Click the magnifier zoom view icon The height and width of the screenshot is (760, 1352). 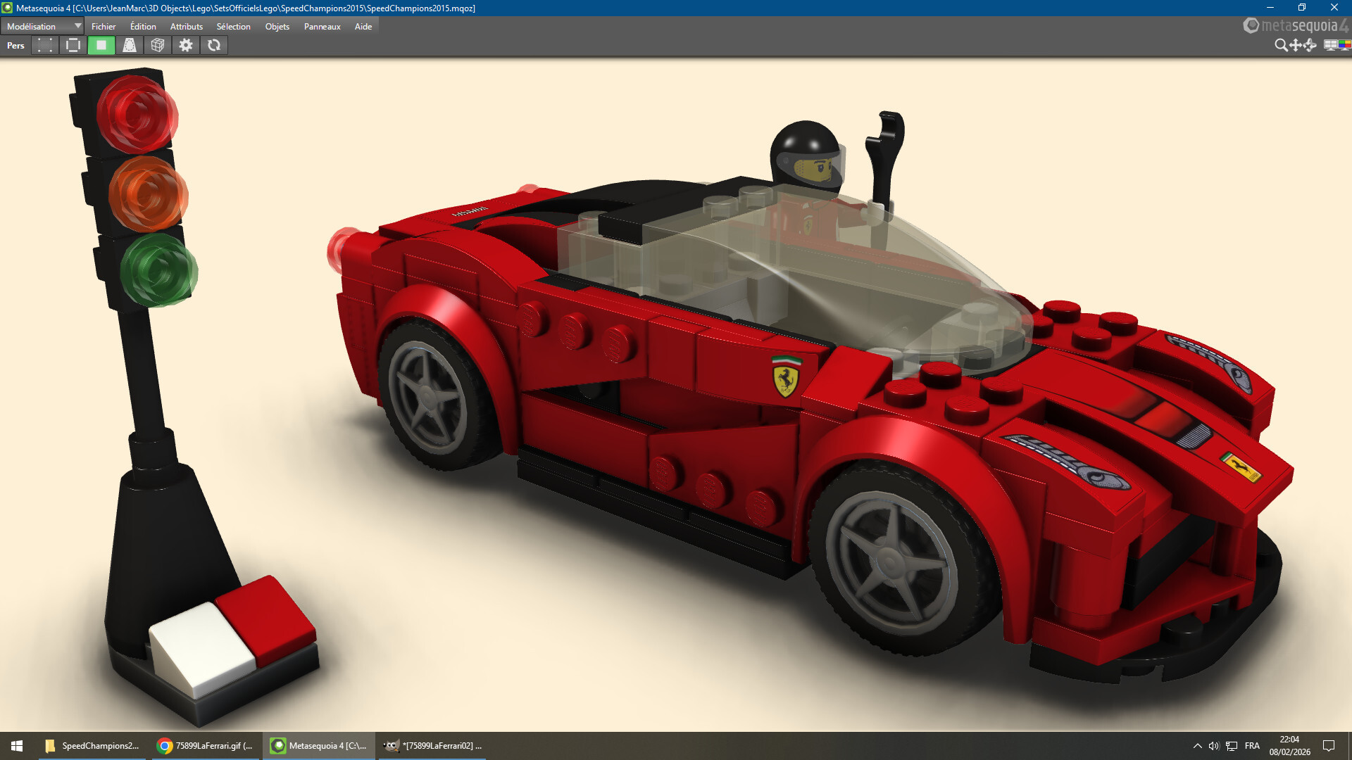coord(1281,45)
